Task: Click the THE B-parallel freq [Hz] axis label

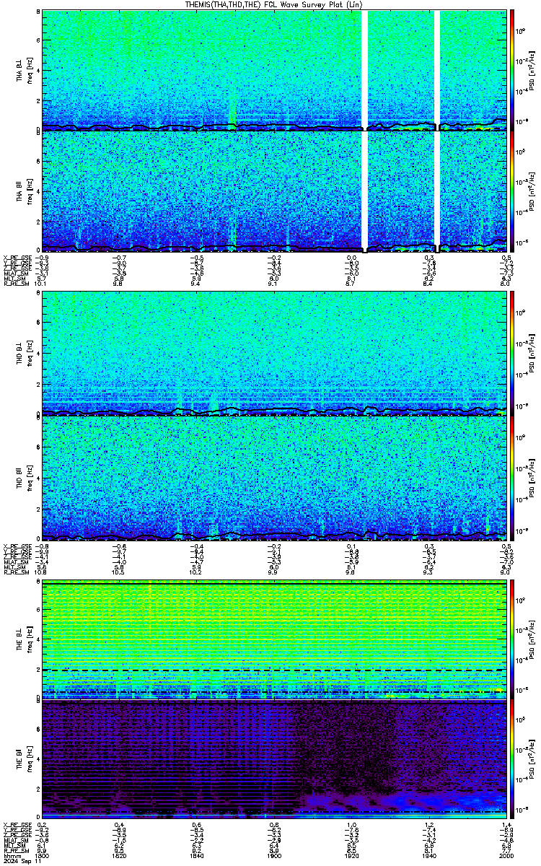Action: click(29, 760)
